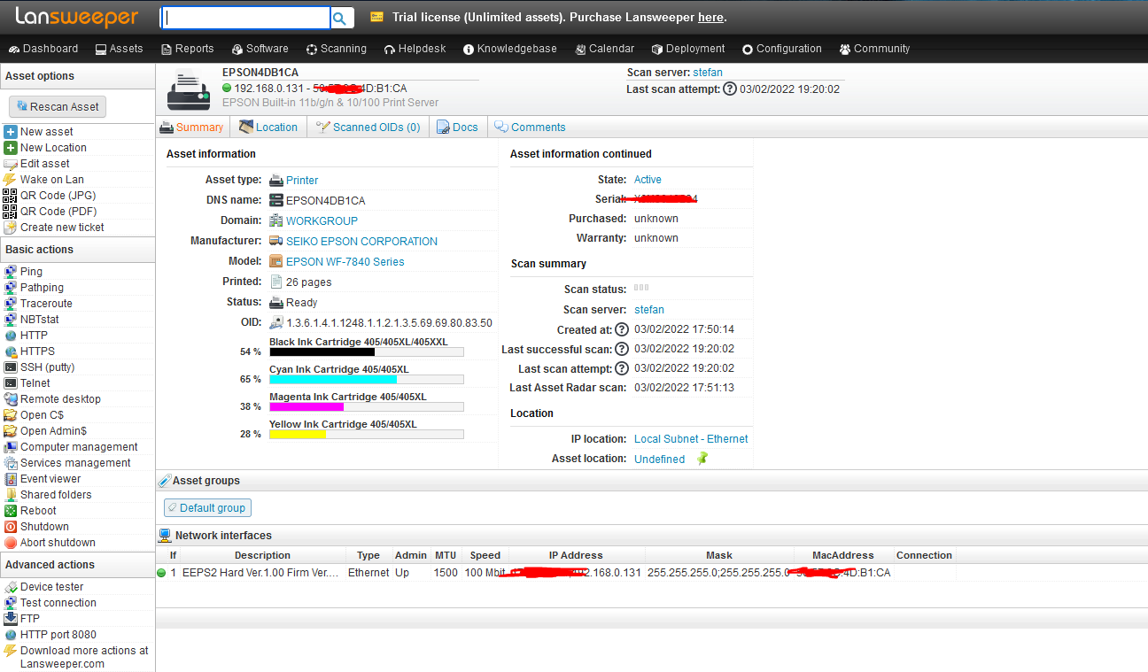Open the WORKGROUP domain link
1148x672 pixels.
322,220
